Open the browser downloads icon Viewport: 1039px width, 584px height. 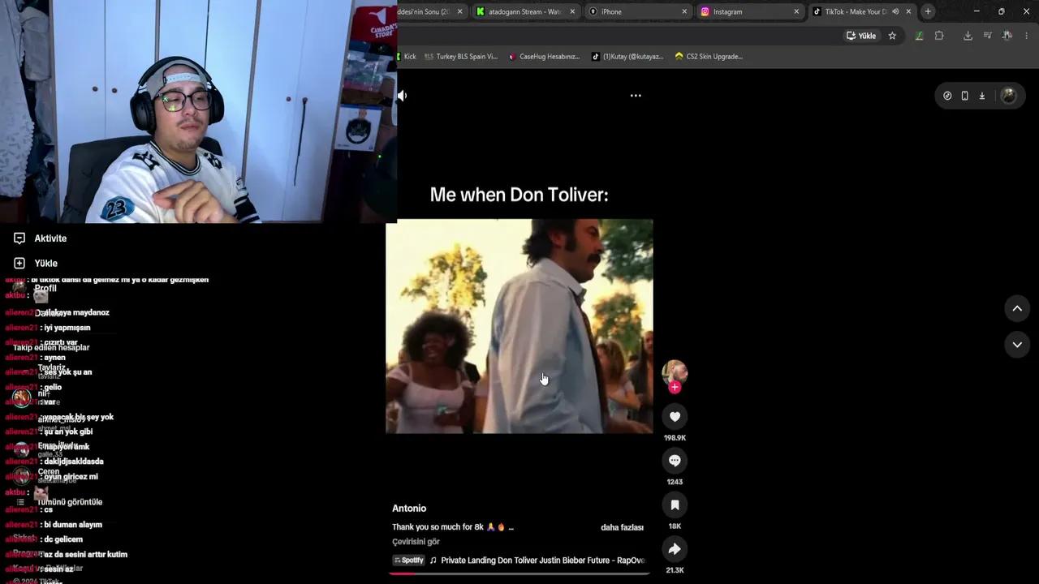point(968,36)
